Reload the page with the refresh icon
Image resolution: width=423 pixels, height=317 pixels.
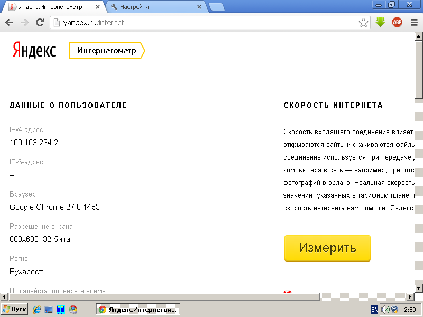pyautogui.click(x=40, y=23)
